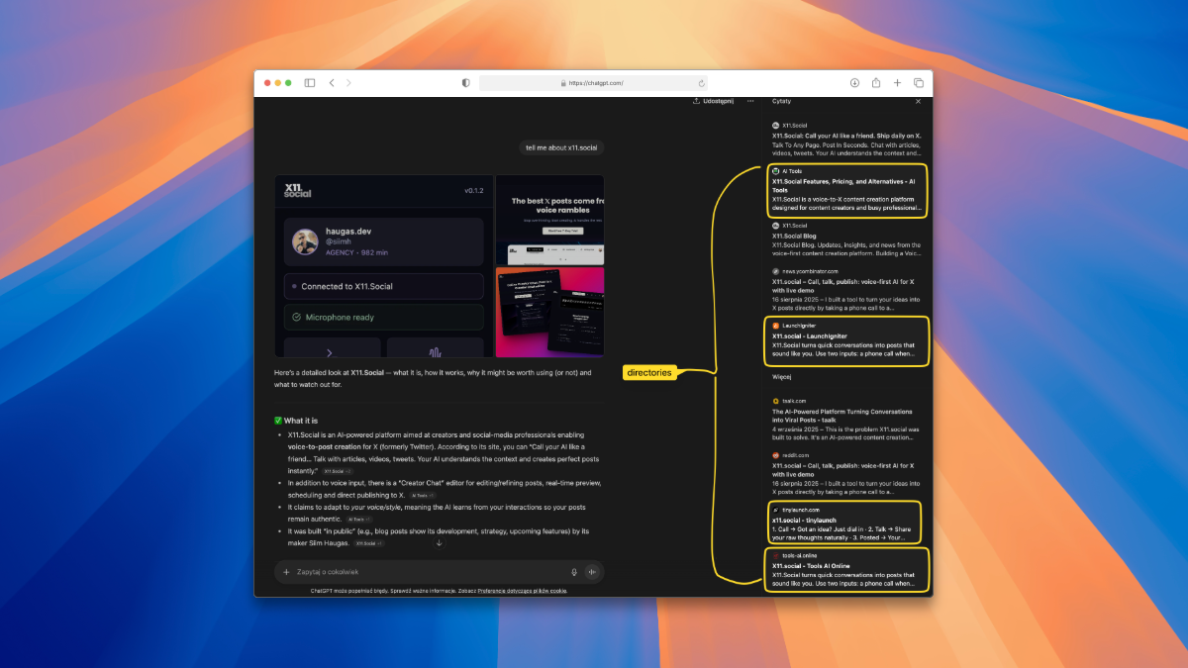Screen dimensions: 1188x668
Task: Open Safari downloads icon
Action: (854, 83)
